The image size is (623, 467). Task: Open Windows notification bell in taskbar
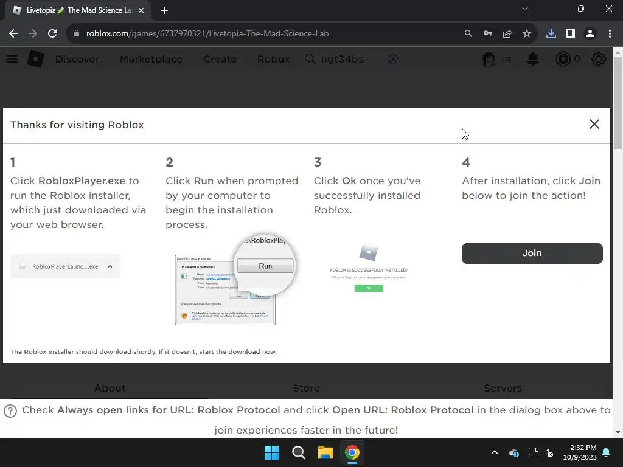607,452
